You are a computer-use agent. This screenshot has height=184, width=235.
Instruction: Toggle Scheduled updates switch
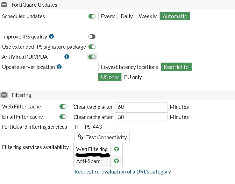[x=92, y=16]
